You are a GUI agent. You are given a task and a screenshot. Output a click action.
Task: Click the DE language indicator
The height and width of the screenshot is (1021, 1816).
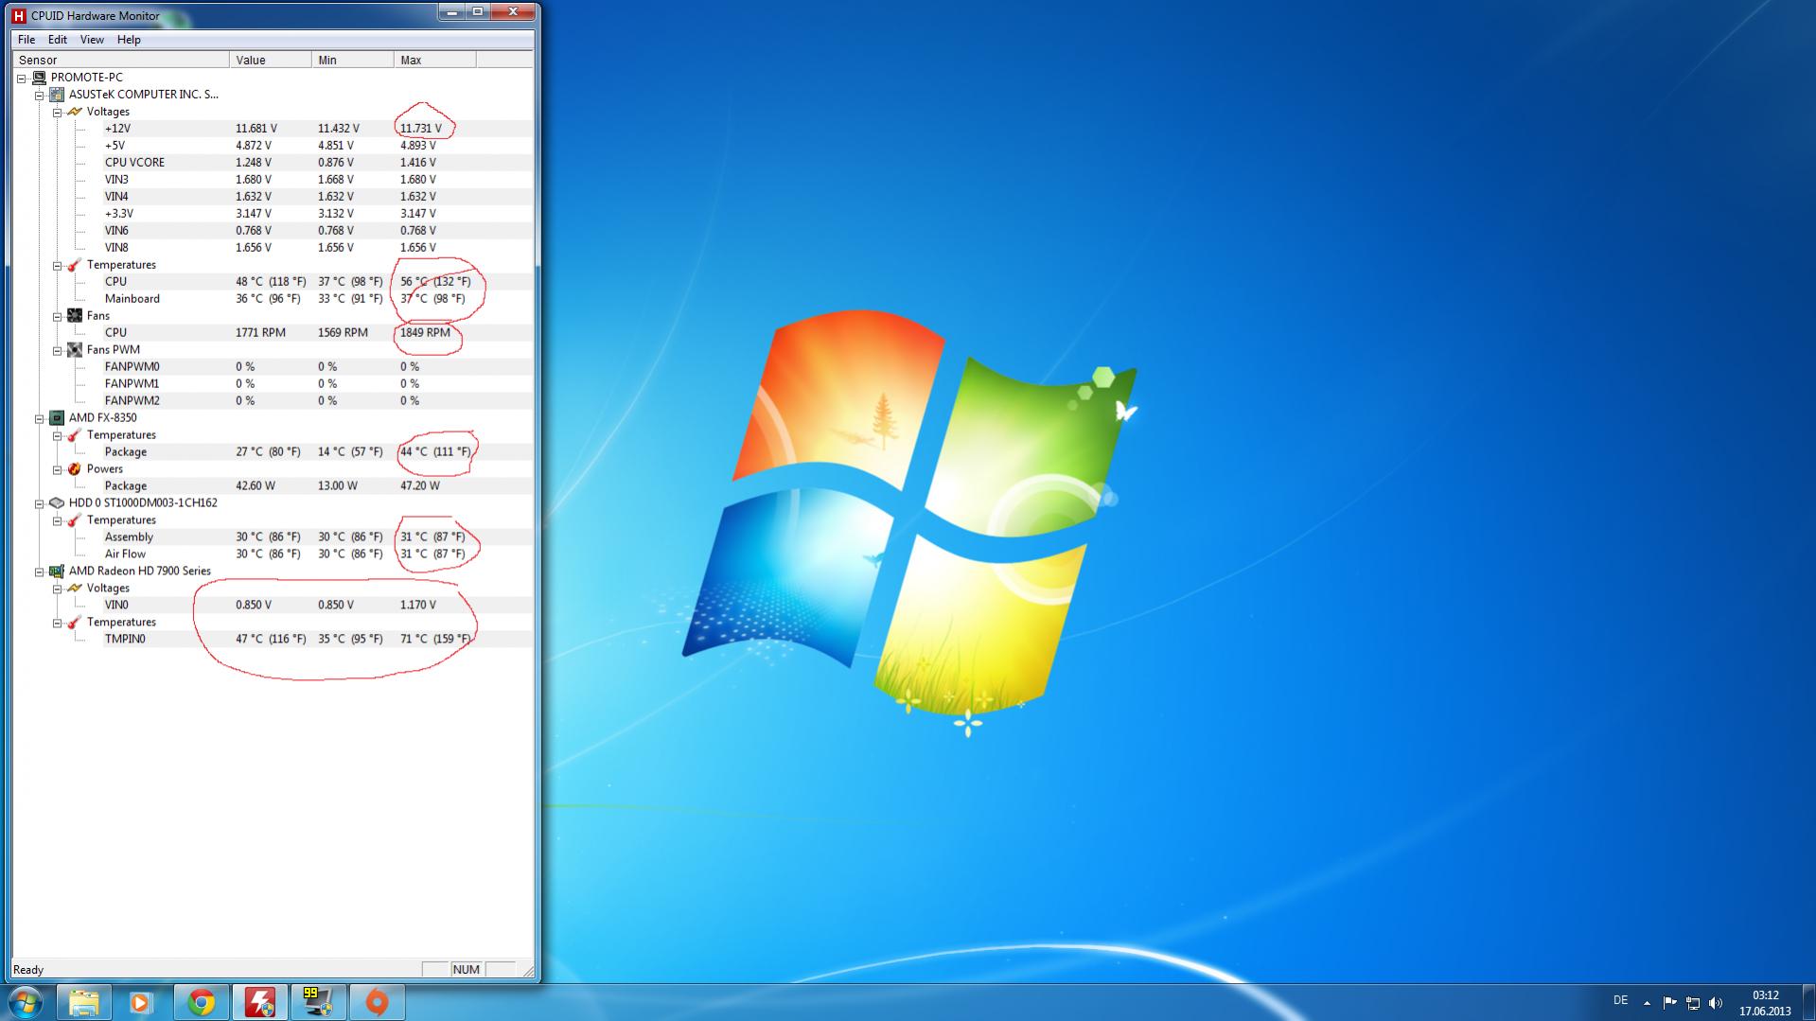click(1620, 1000)
